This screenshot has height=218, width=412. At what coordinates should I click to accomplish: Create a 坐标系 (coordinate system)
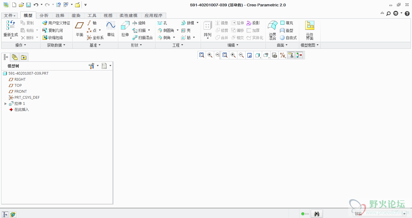coord(95,38)
